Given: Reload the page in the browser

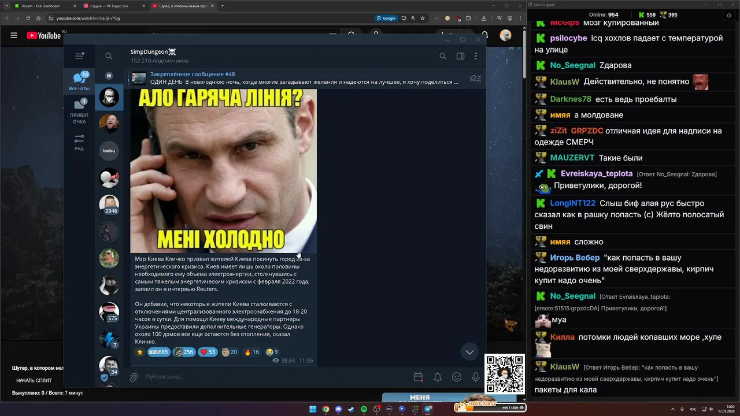Looking at the screenshot, I should tap(28, 18).
